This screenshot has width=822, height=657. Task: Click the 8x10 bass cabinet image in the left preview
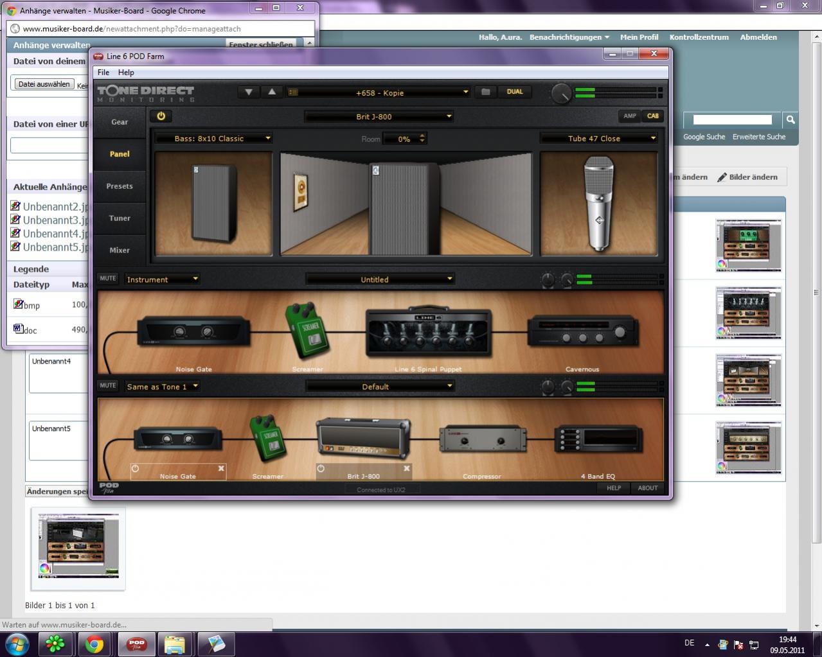tap(213, 204)
